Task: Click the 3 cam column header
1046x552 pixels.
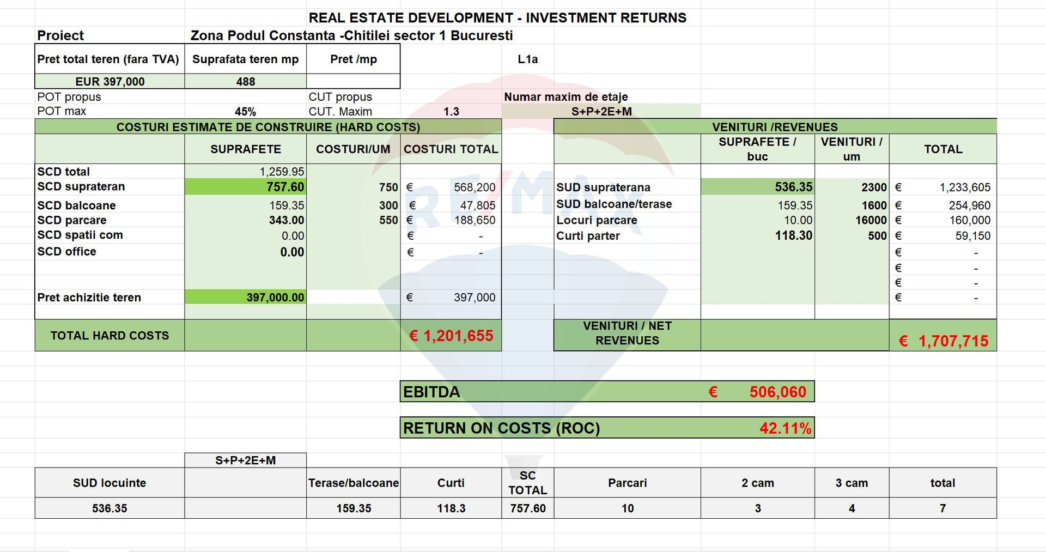Action: click(852, 483)
